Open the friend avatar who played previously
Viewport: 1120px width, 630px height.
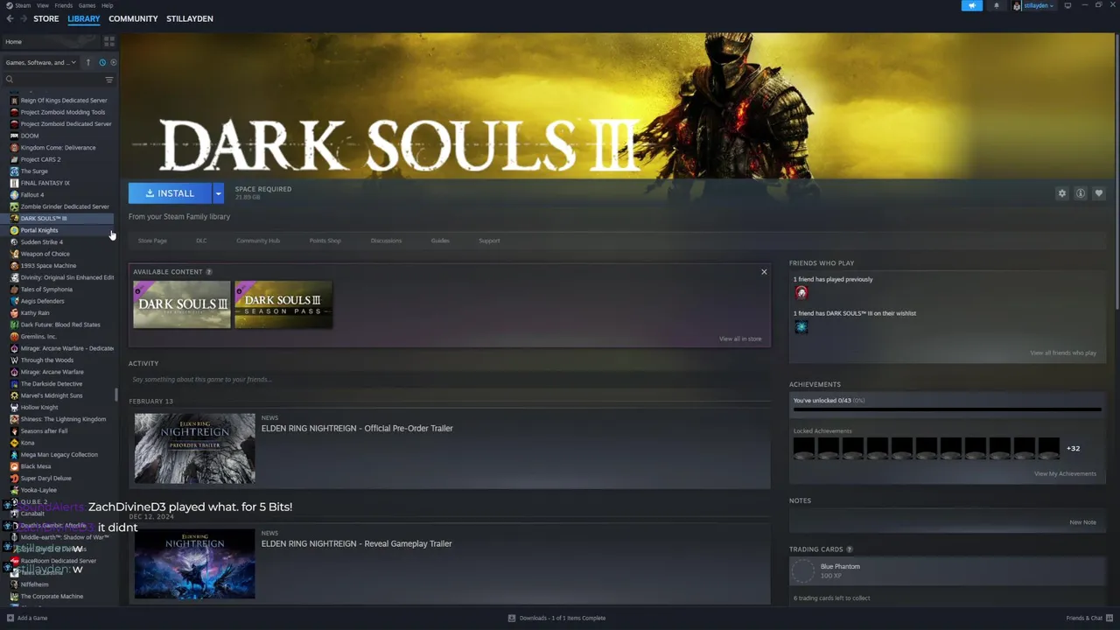tap(801, 292)
